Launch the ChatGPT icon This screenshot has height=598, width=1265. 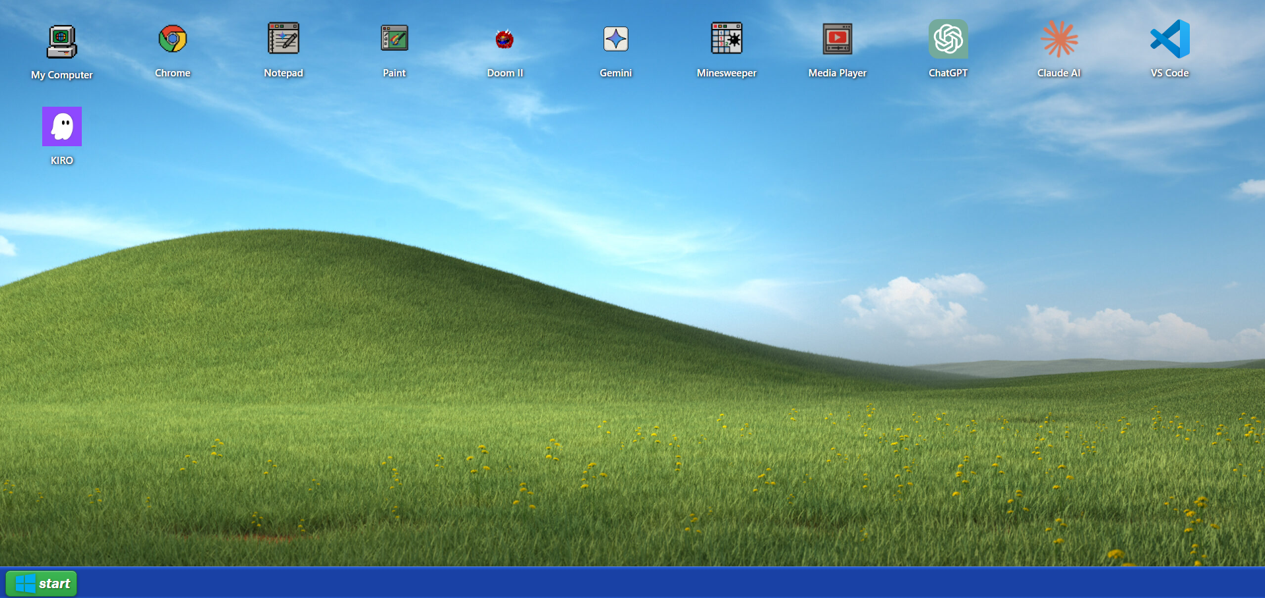click(x=948, y=39)
